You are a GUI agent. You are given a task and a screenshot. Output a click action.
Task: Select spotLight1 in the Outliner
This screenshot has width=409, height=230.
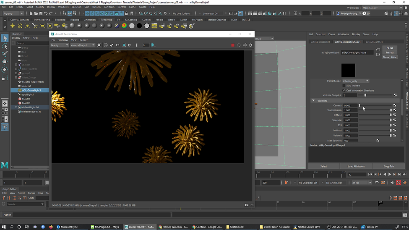[x=28, y=94]
